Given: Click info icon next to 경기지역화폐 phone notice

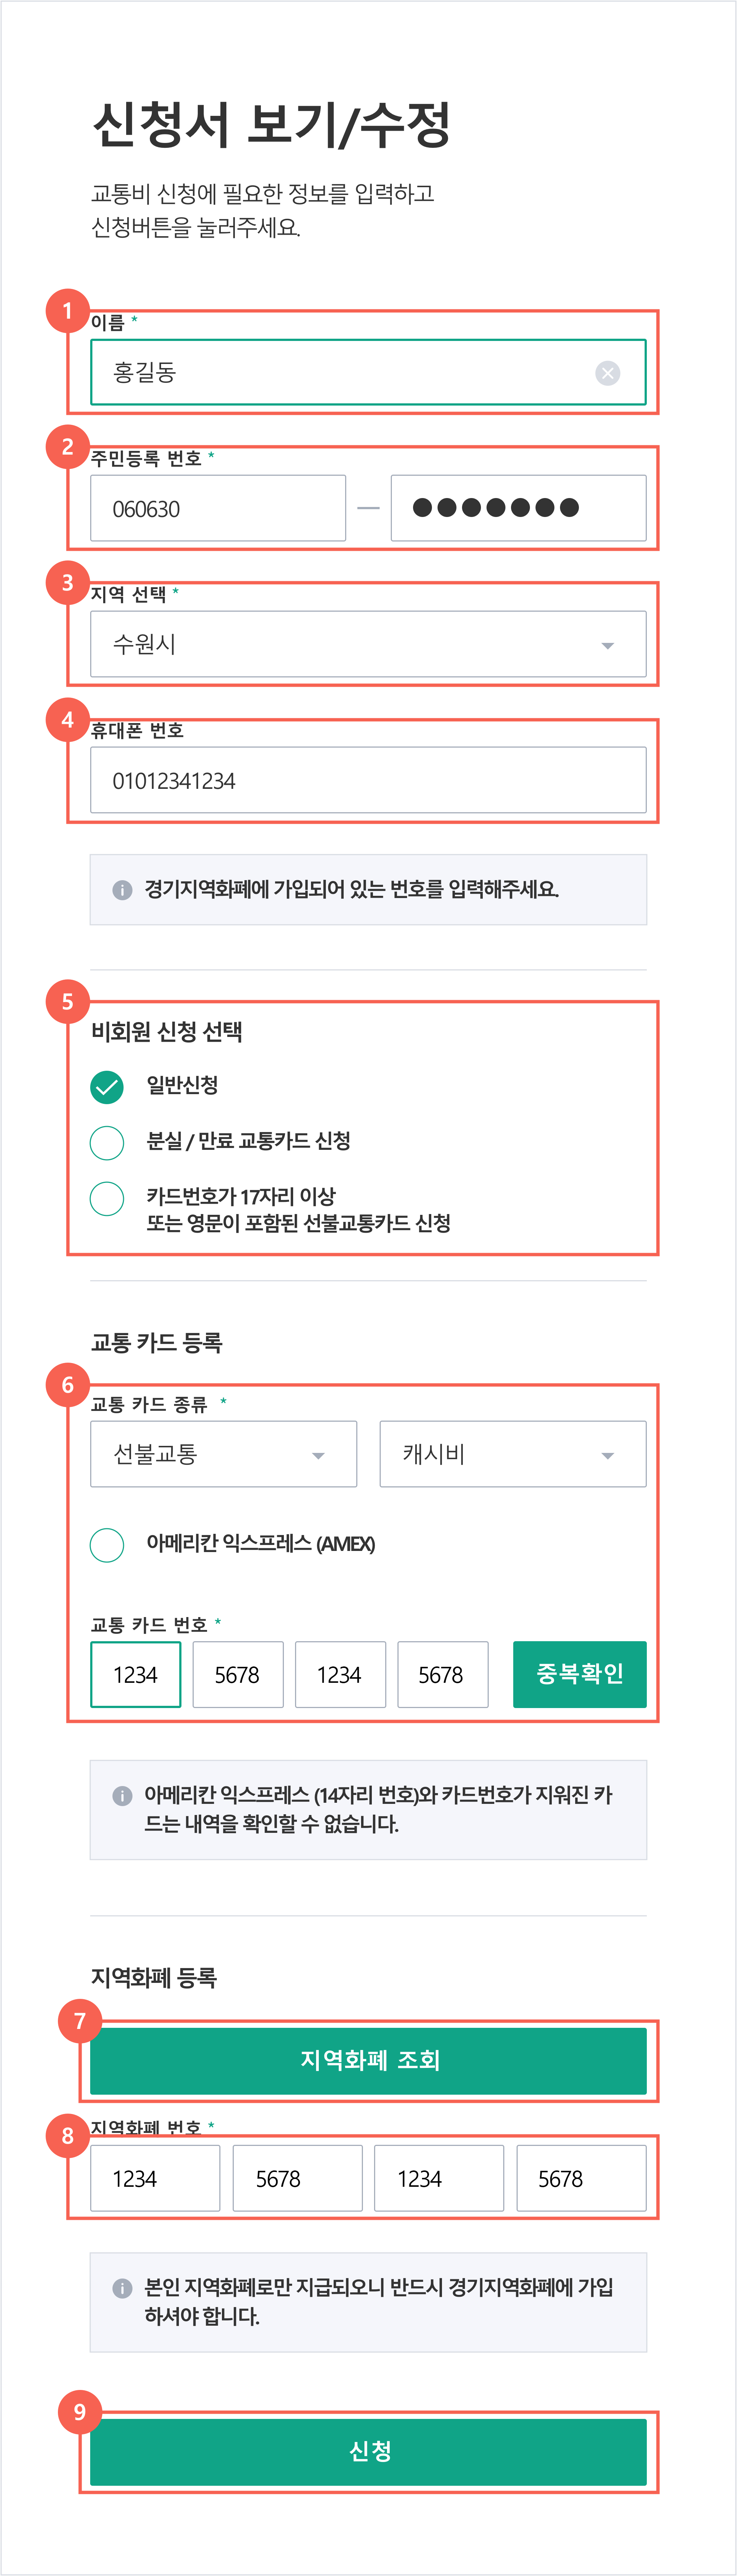Looking at the screenshot, I should pos(122,889).
